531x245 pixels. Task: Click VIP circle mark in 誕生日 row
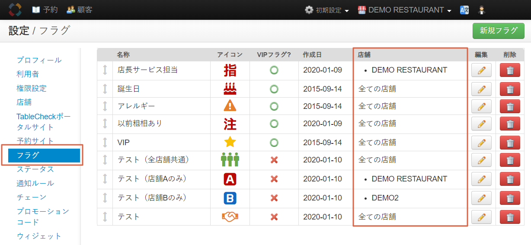click(x=274, y=89)
